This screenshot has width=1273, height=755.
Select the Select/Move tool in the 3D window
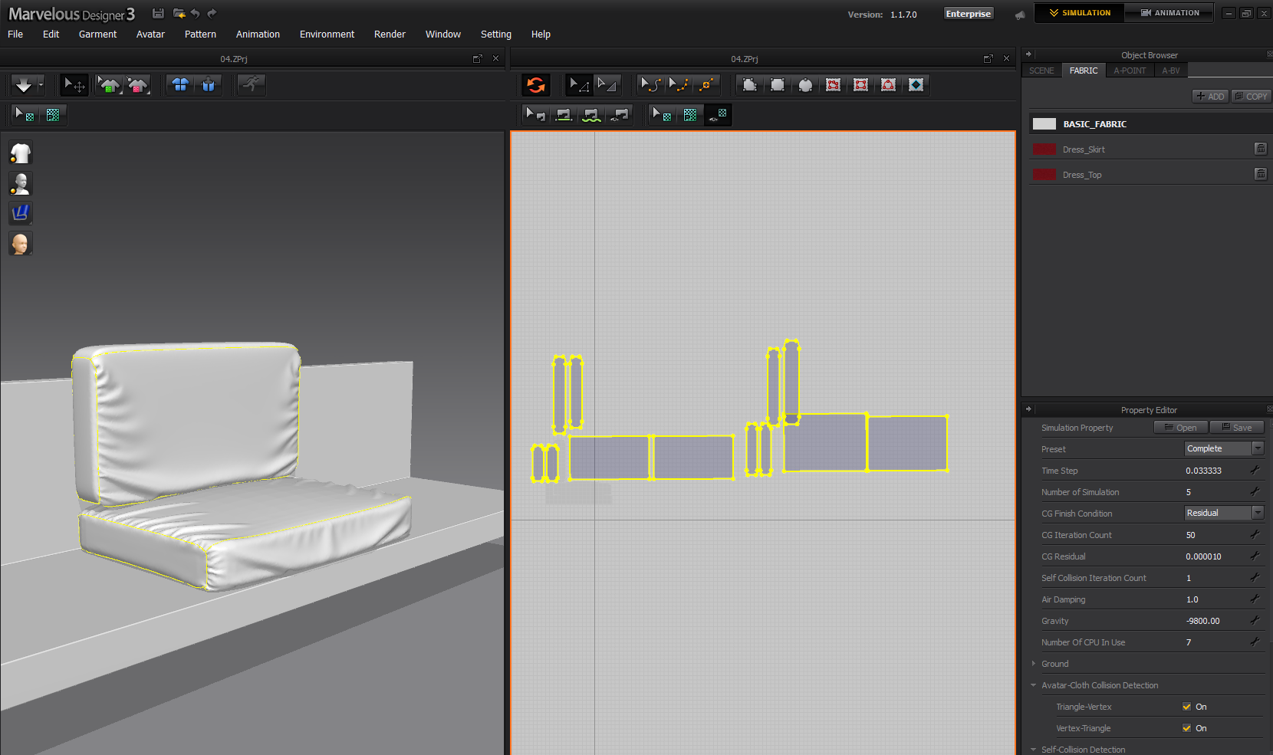(74, 85)
